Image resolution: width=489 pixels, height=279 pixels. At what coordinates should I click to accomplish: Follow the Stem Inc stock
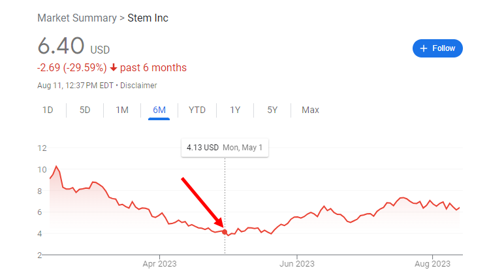[x=437, y=48]
